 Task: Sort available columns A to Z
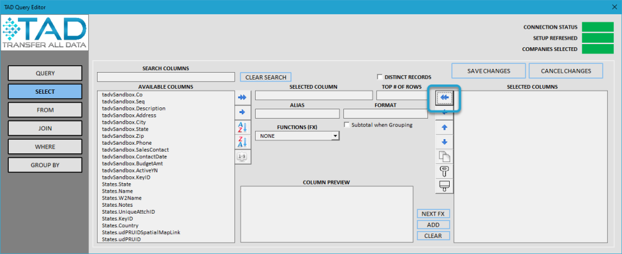[x=242, y=127]
